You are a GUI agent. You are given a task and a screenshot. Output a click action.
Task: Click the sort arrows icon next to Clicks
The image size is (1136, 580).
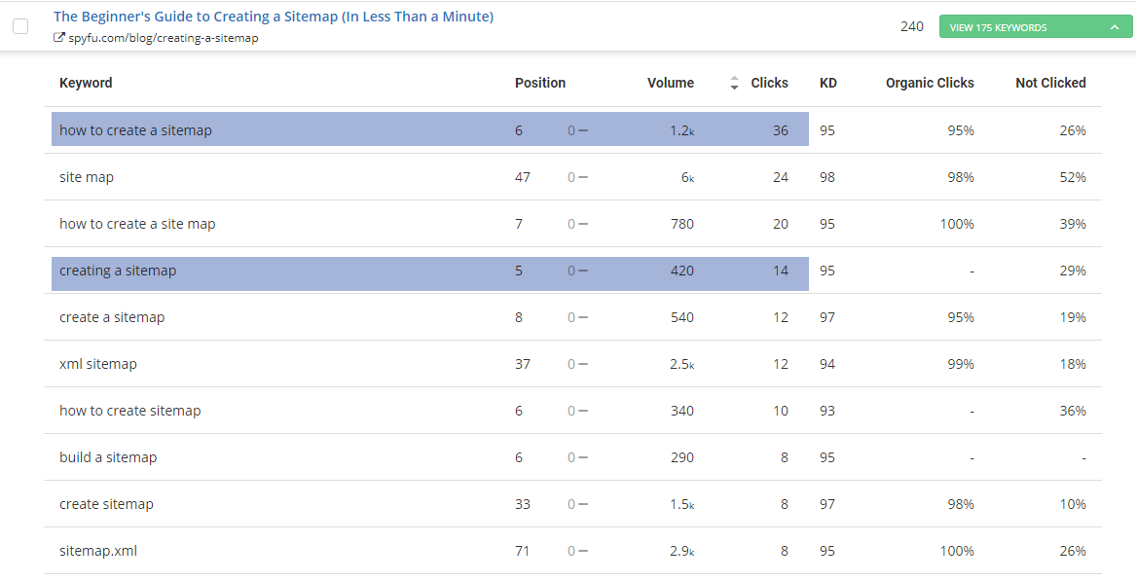pos(734,84)
